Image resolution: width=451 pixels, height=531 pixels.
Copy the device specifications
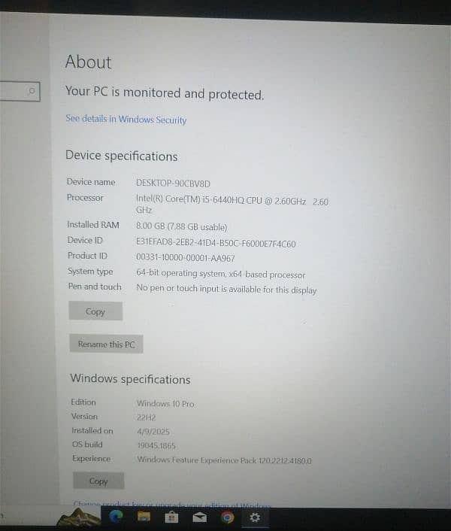pos(95,311)
